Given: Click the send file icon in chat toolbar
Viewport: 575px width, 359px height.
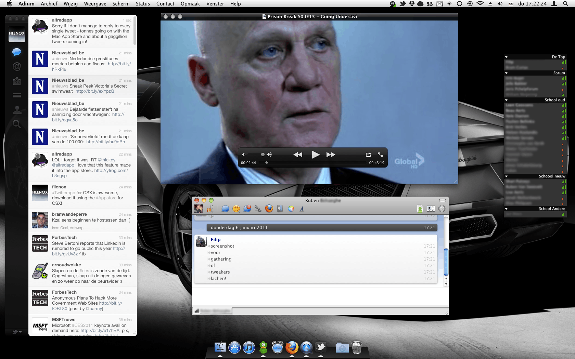Looking at the screenshot, I should (x=420, y=209).
